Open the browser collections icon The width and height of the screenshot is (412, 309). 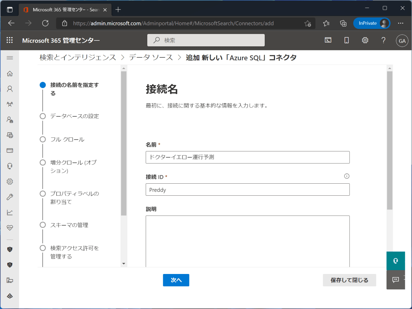tap(343, 23)
